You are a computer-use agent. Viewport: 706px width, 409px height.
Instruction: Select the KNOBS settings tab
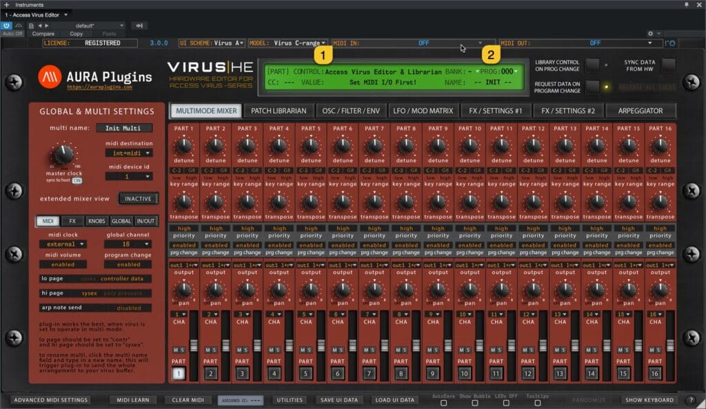[x=97, y=220]
